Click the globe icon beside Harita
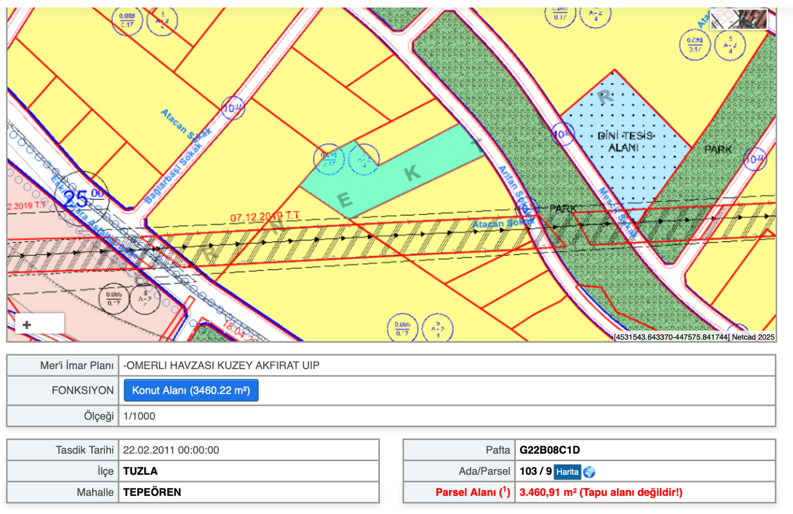Screen dimensions: 793x514 (x=589, y=472)
